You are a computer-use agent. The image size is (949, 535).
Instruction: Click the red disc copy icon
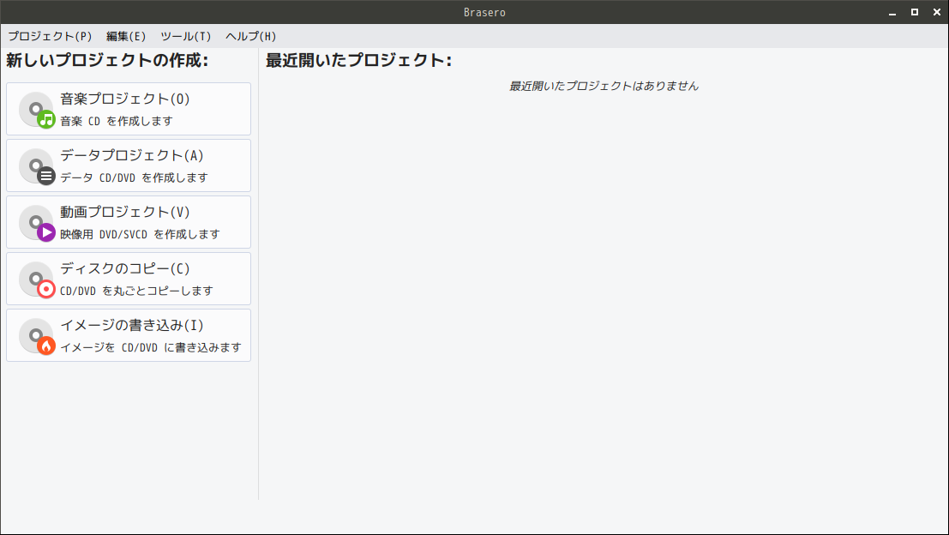tap(37, 280)
